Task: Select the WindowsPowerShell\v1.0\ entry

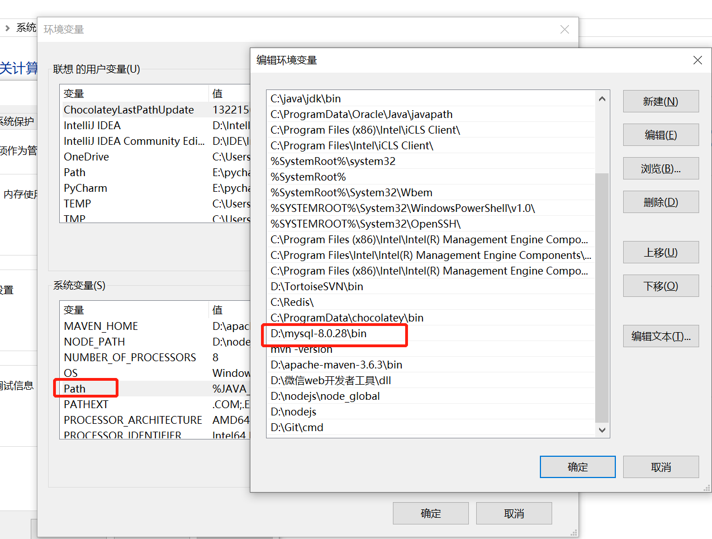Action: [x=430, y=208]
